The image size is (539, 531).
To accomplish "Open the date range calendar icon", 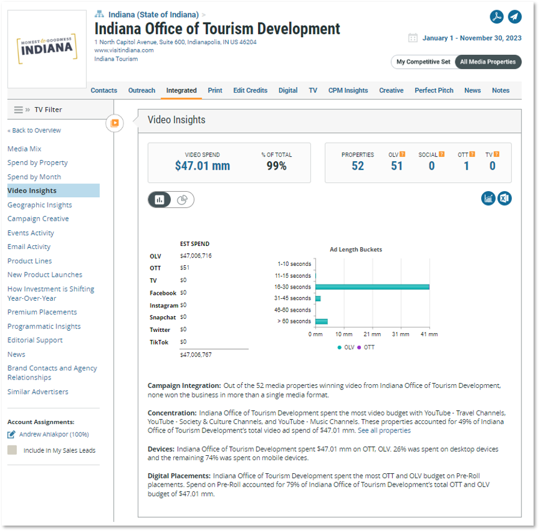I will (x=413, y=38).
